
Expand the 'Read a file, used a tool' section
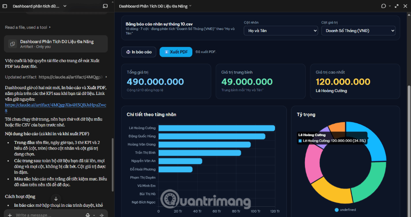click(x=28, y=27)
